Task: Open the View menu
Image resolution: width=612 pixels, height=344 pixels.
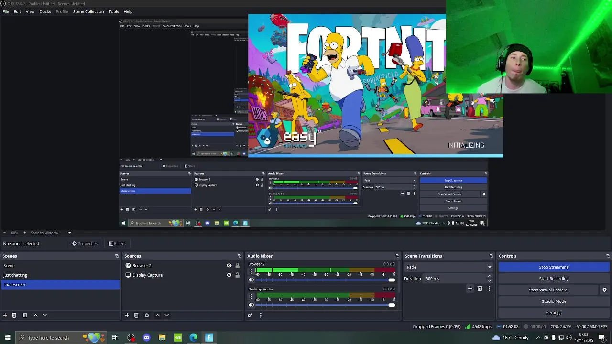Action: point(30,11)
